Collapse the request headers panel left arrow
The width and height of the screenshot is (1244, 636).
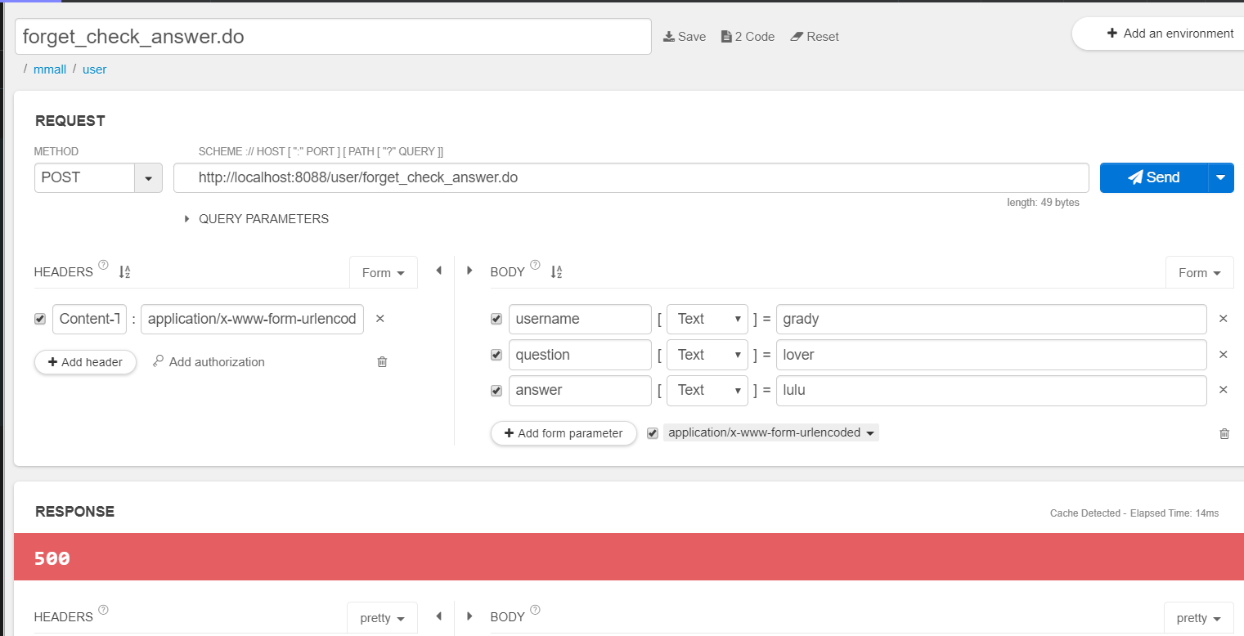[x=438, y=271]
